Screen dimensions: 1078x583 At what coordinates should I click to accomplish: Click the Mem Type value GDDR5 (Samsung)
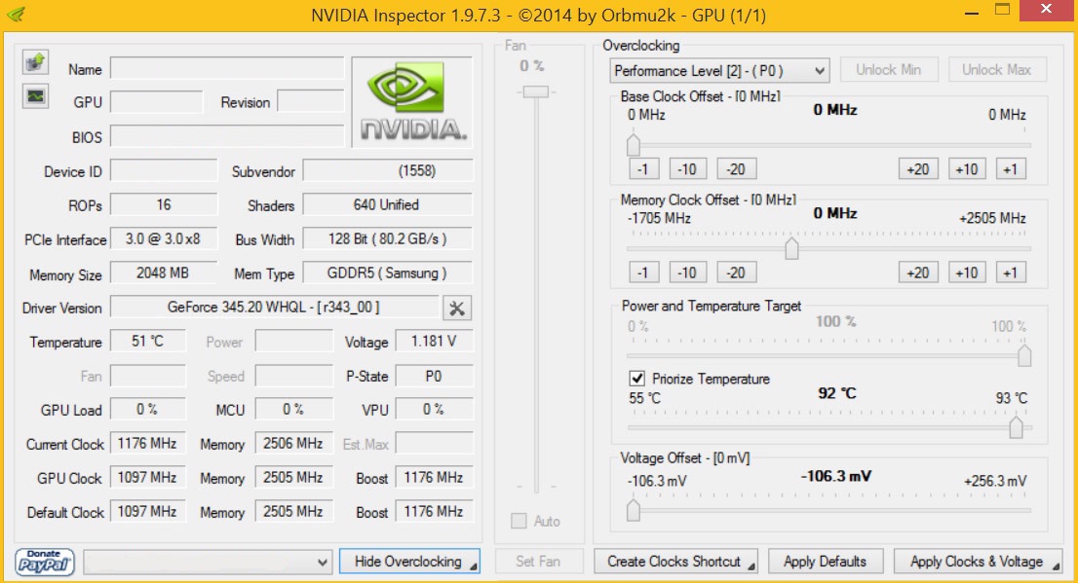point(388,273)
